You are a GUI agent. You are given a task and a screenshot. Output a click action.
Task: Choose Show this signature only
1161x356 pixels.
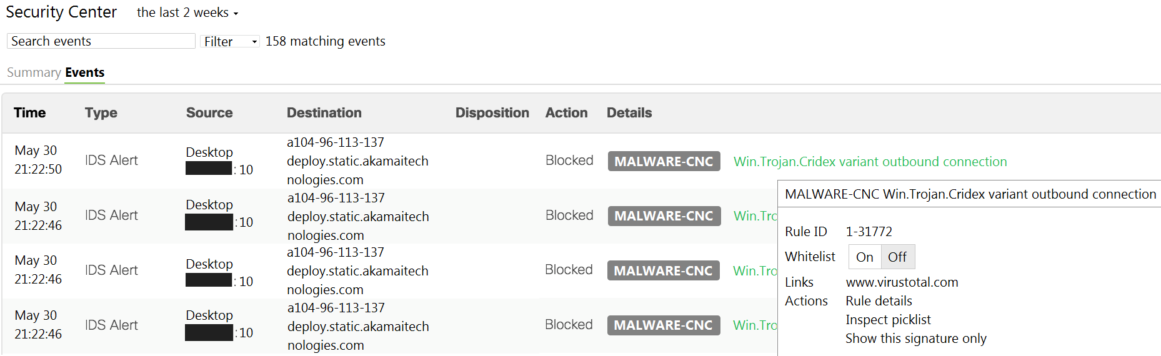tap(915, 339)
